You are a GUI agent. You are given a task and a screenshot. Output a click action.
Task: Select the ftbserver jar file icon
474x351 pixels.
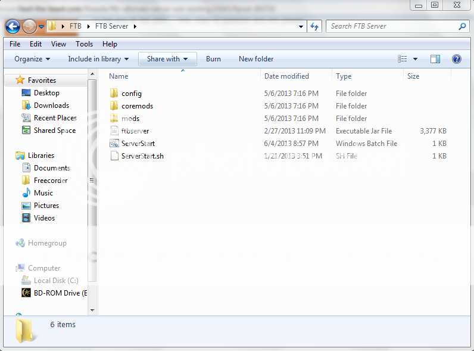114,131
